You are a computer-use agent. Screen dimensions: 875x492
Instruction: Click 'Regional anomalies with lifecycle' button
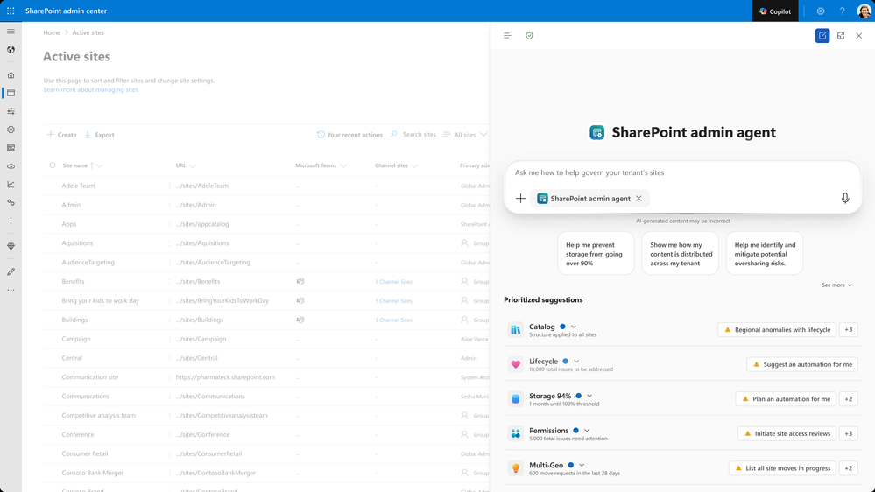pyautogui.click(x=777, y=330)
